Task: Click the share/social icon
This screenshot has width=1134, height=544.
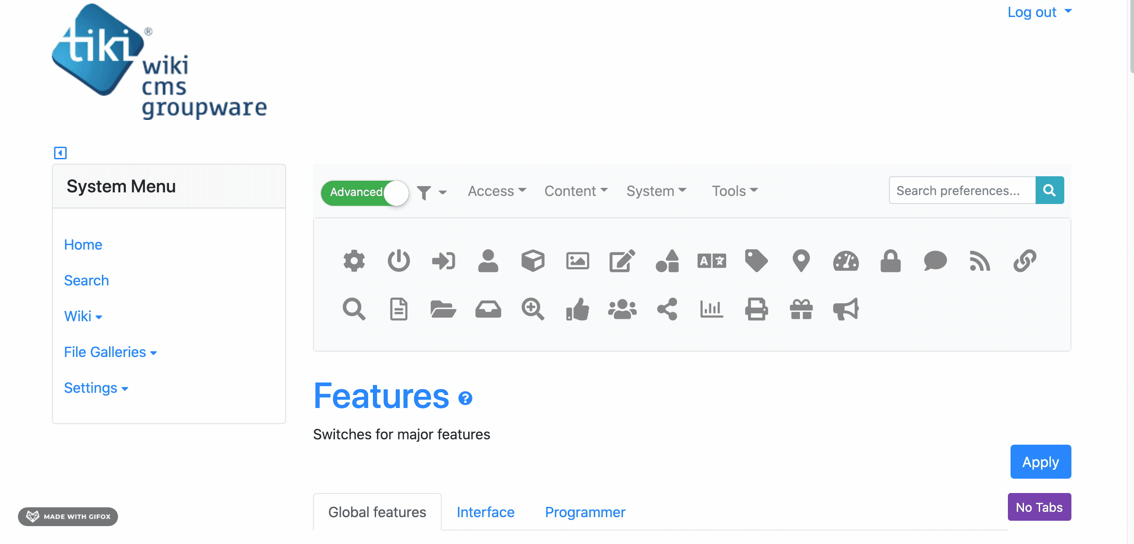Action: [667, 310]
